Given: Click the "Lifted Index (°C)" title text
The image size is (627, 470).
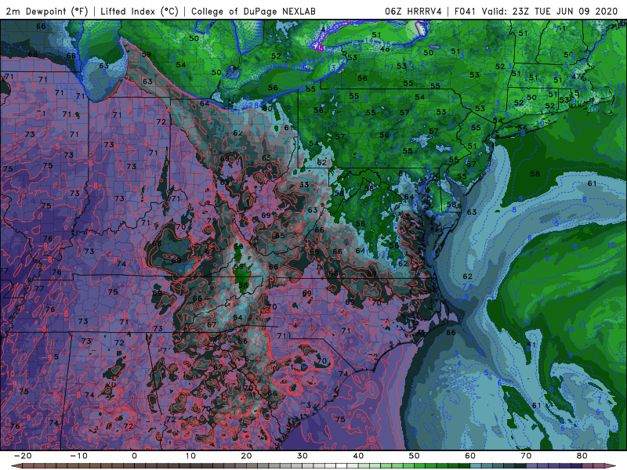Looking at the screenshot, I should [x=140, y=11].
